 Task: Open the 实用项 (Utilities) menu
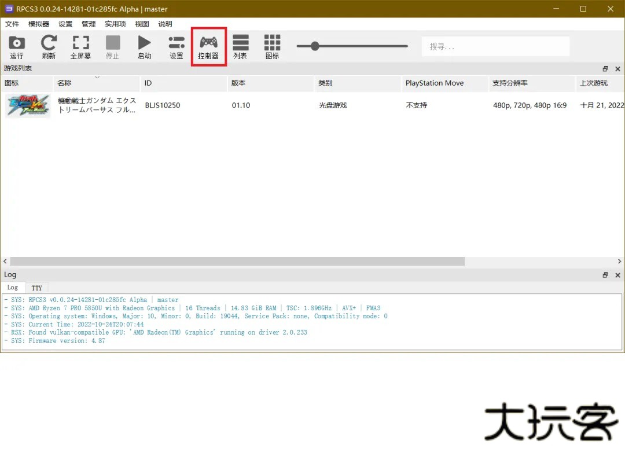coord(115,24)
